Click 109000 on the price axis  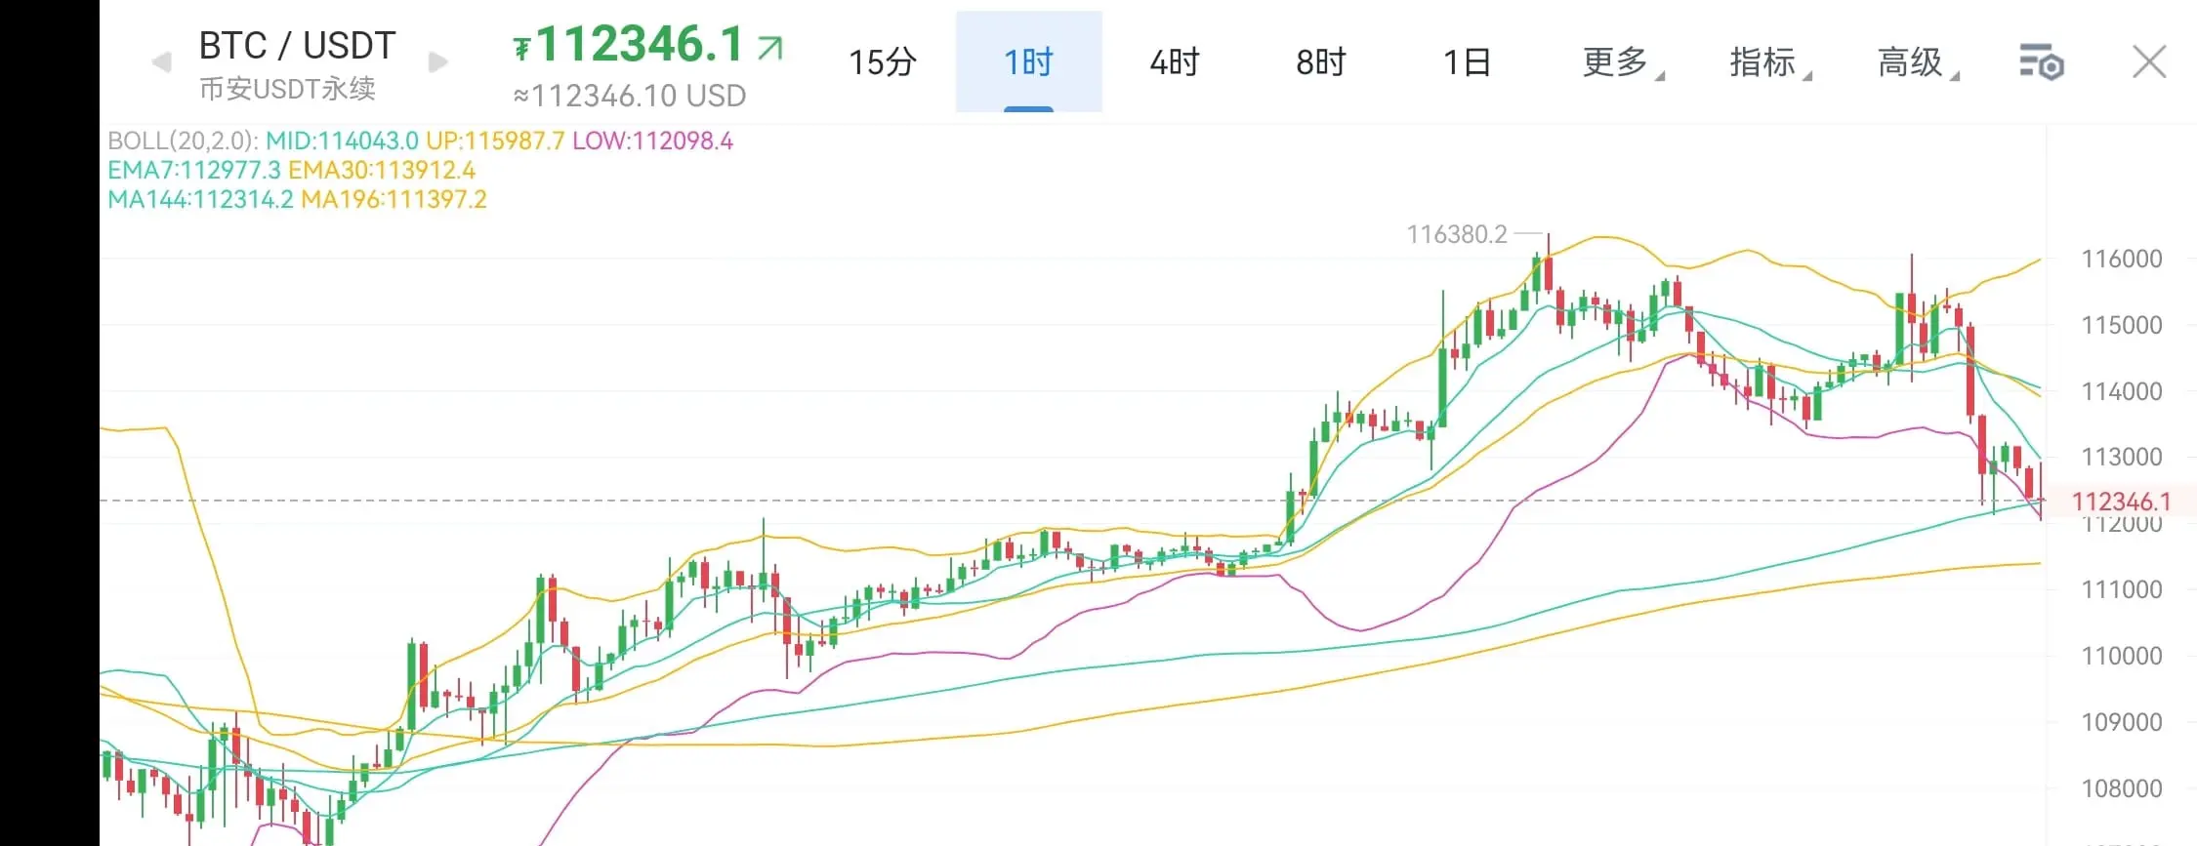[x=2122, y=722]
